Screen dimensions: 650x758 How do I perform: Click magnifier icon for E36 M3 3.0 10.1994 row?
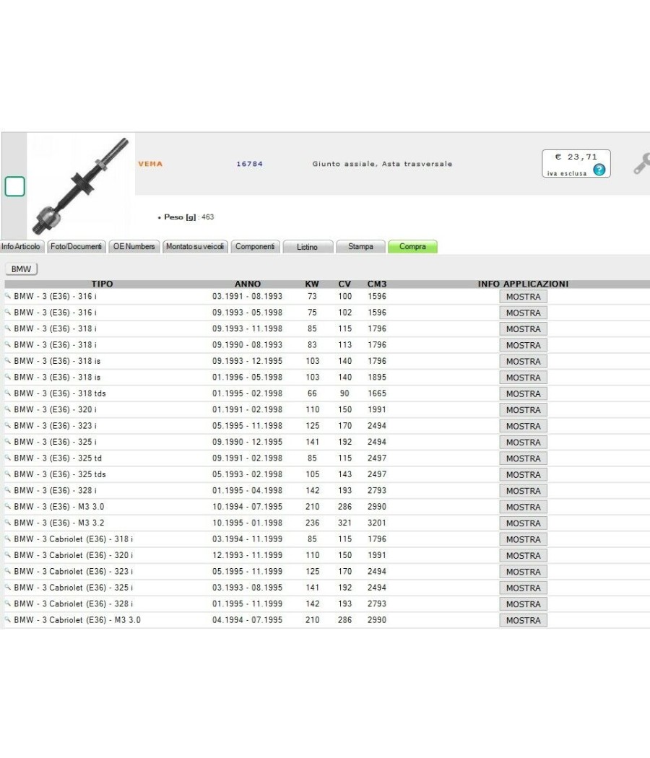[8, 506]
